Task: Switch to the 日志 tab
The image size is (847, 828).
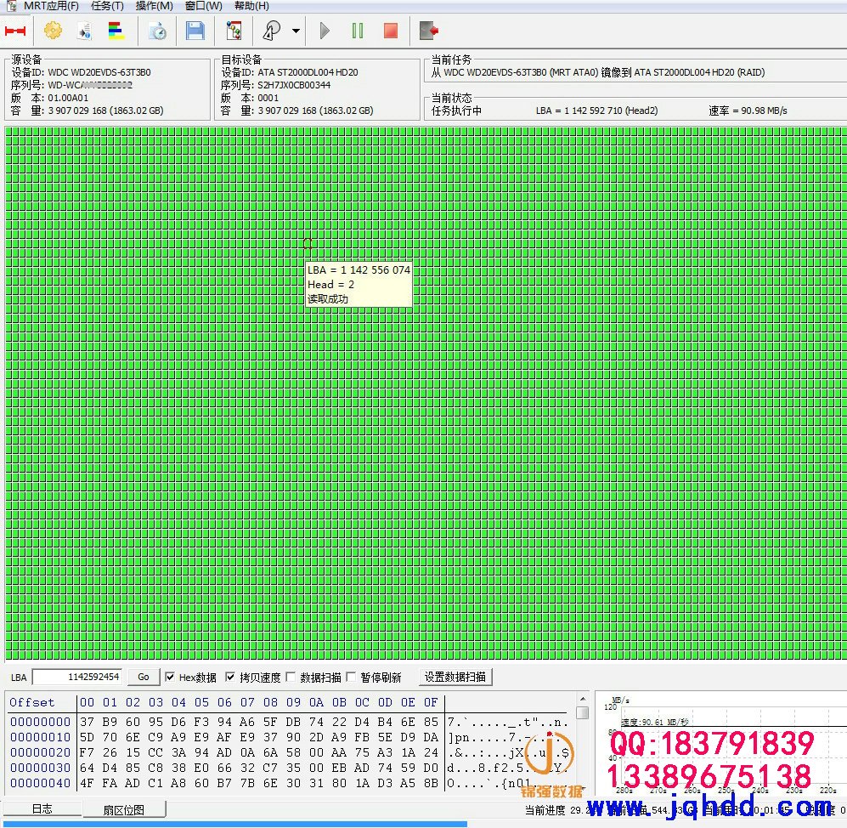Action: point(42,808)
